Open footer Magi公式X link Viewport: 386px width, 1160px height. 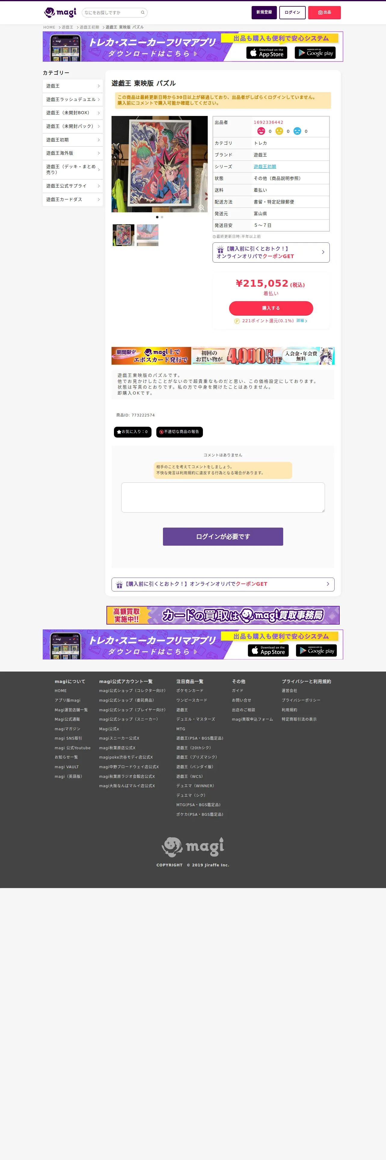[109, 729]
